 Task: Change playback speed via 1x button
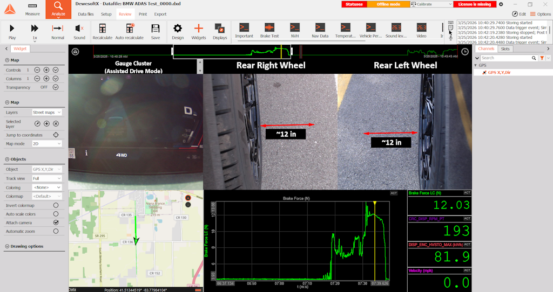pyautogui.click(x=35, y=32)
